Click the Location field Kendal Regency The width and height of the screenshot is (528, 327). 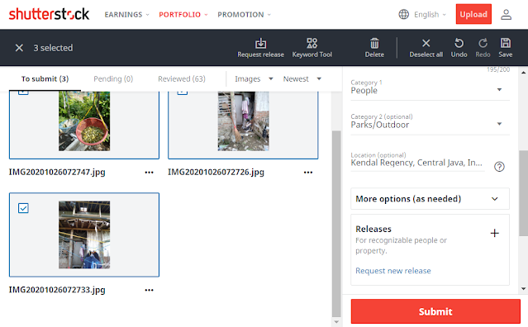coord(417,163)
